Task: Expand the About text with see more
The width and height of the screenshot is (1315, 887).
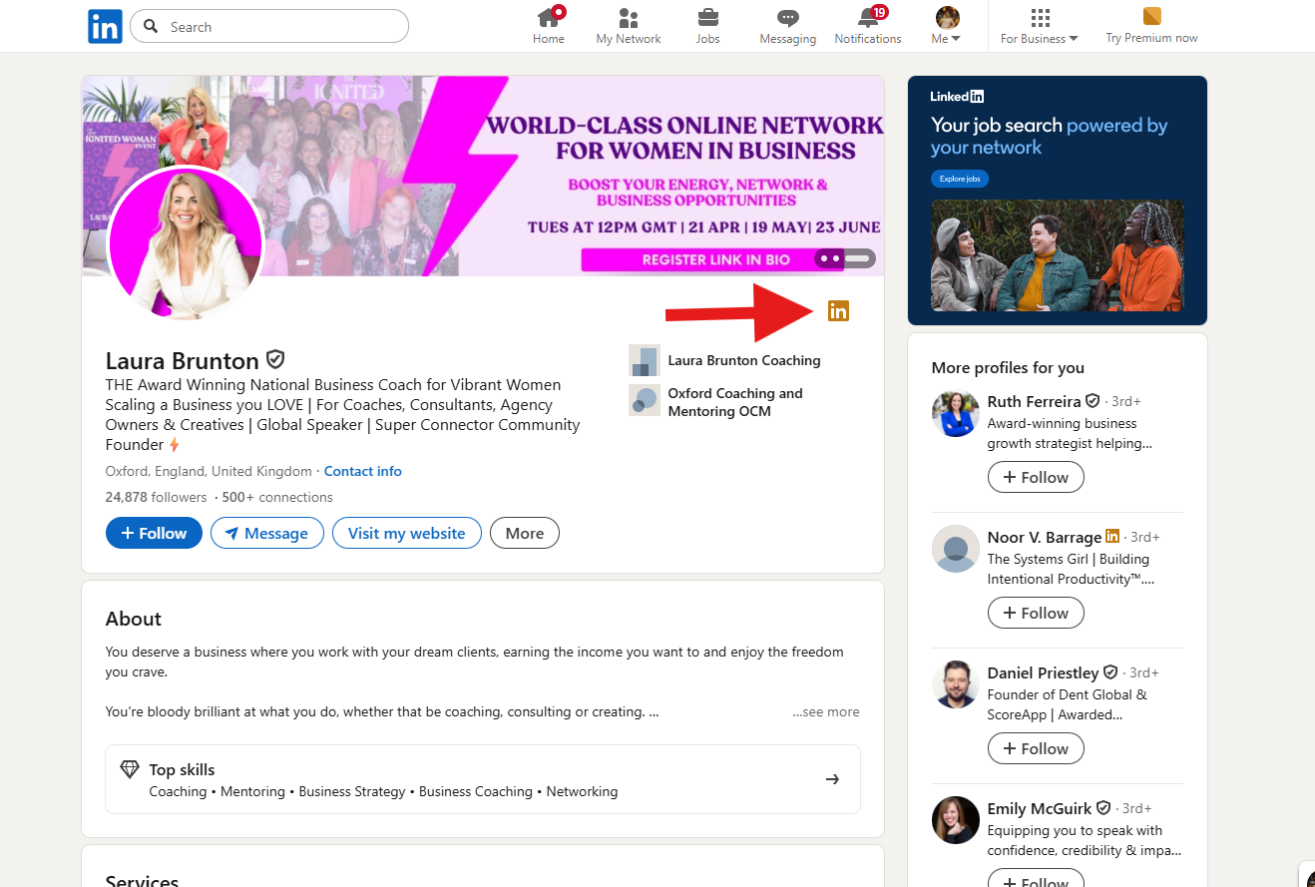Action: coord(826,712)
